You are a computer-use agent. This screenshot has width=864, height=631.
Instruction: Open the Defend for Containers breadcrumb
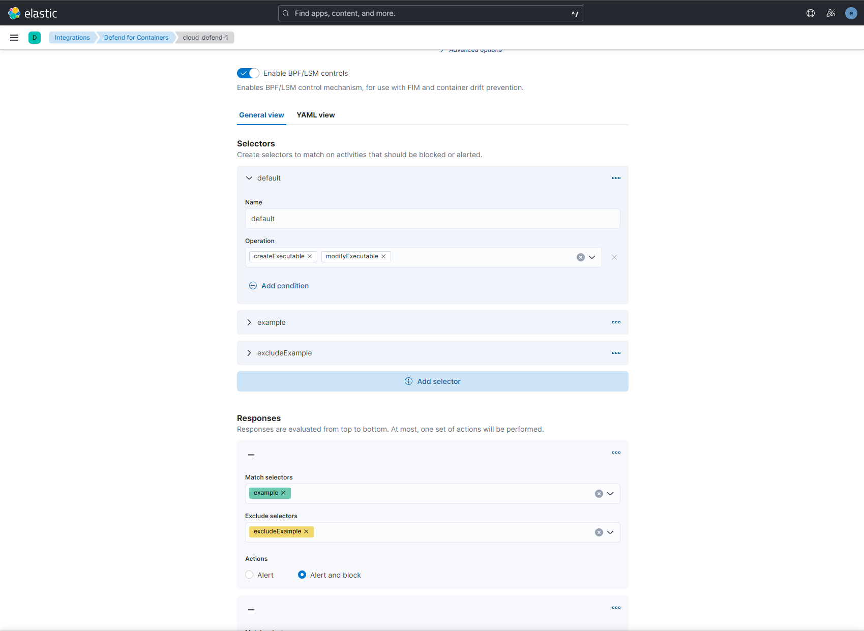click(x=136, y=37)
